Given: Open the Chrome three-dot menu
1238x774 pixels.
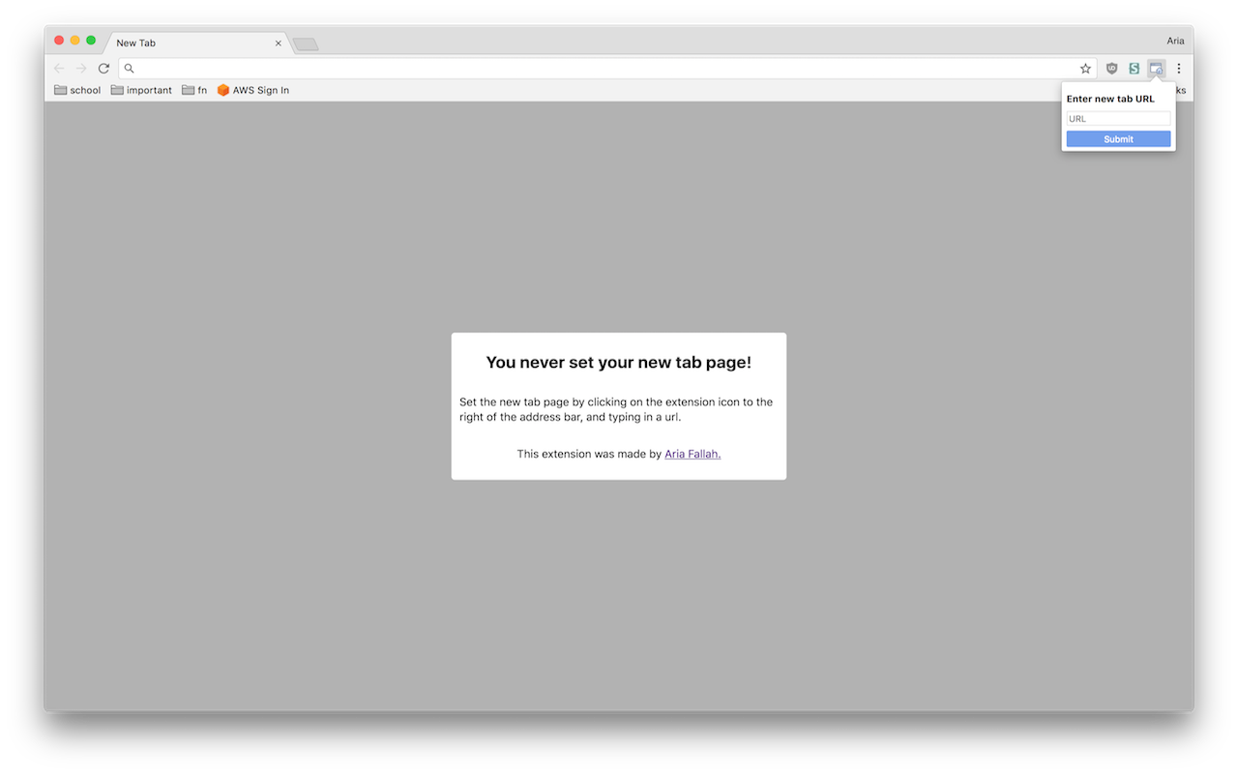Looking at the screenshot, I should [1178, 69].
